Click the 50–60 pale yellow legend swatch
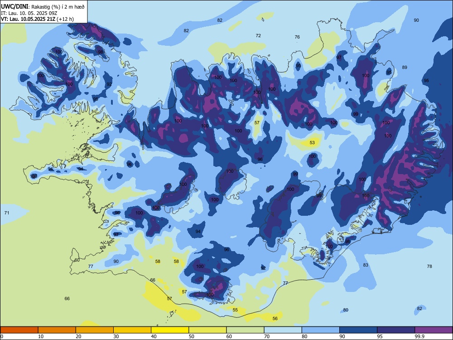The height and width of the screenshot is (340, 453). pyautogui.click(x=207, y=330)
